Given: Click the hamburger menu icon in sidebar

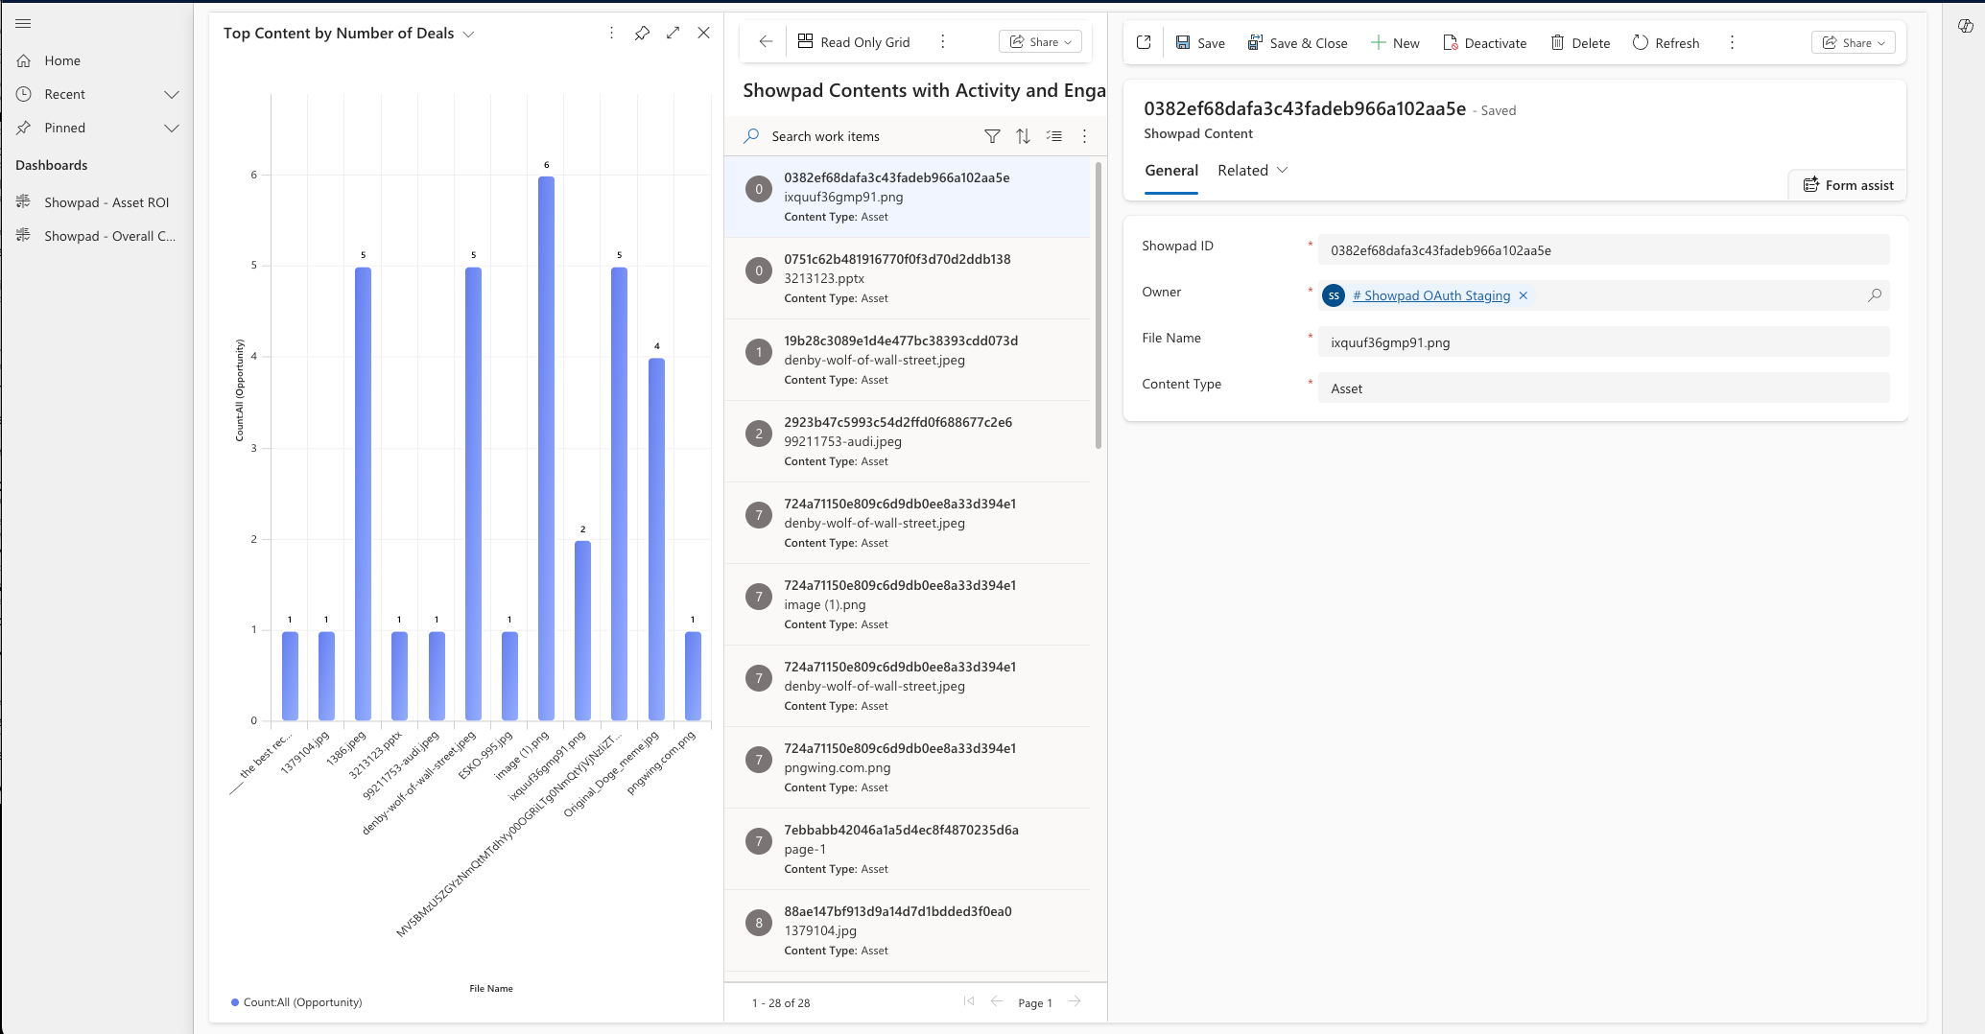Looking at the screenshot, I should tap(23, 23).
